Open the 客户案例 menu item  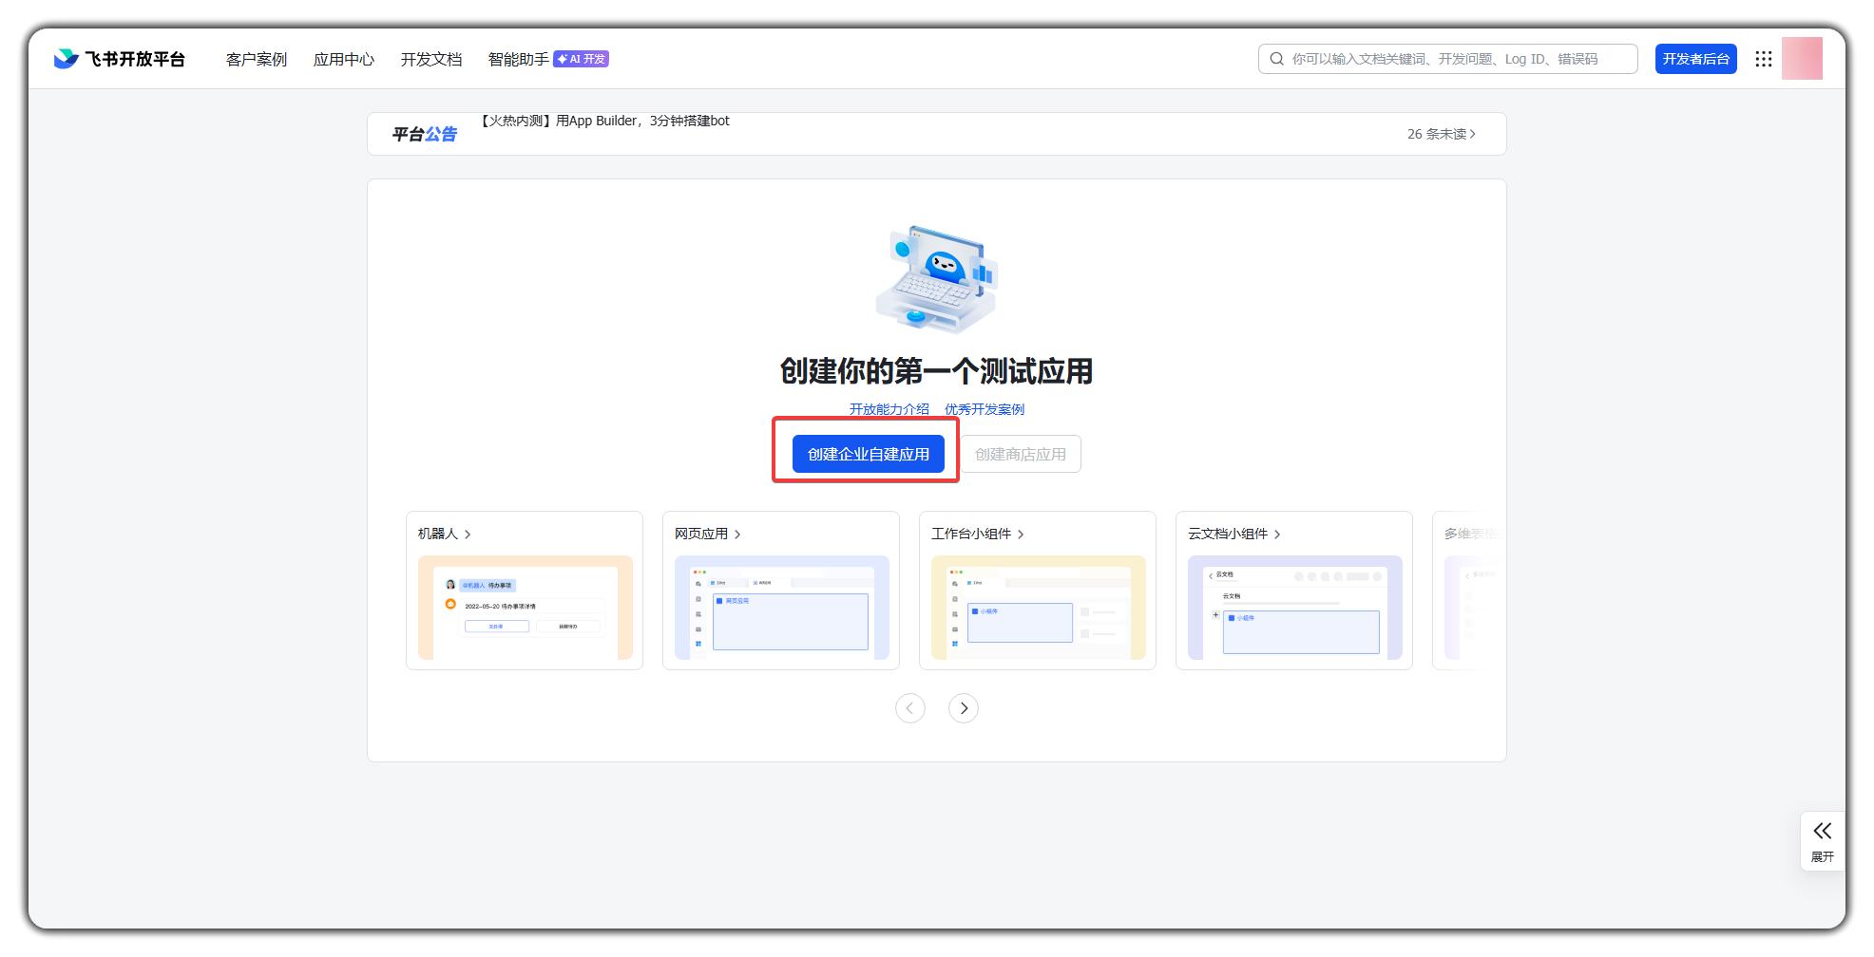pos(256,59)
